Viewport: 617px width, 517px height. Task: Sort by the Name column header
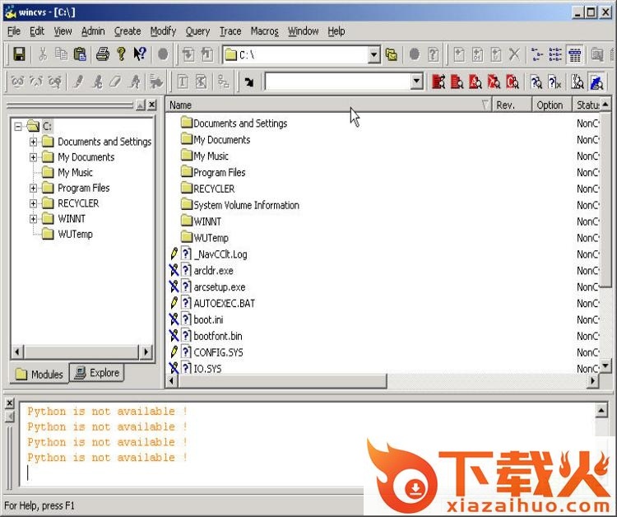click(x=328, y=105)
